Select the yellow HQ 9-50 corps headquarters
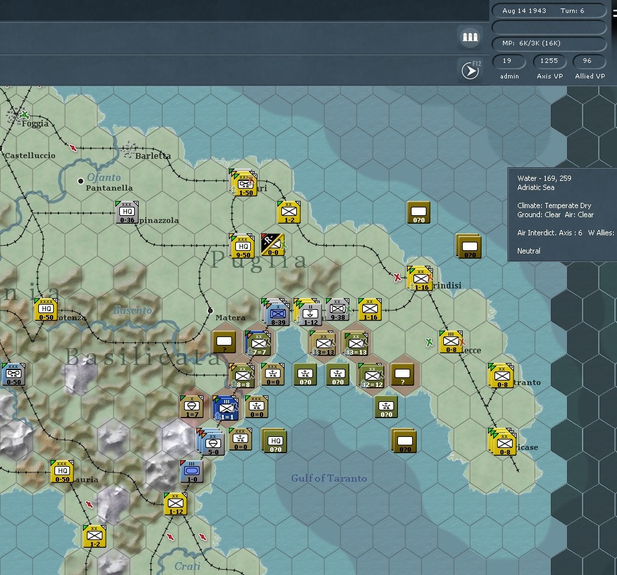The width and height of the screenshot is (617, 575). [242, 246]
